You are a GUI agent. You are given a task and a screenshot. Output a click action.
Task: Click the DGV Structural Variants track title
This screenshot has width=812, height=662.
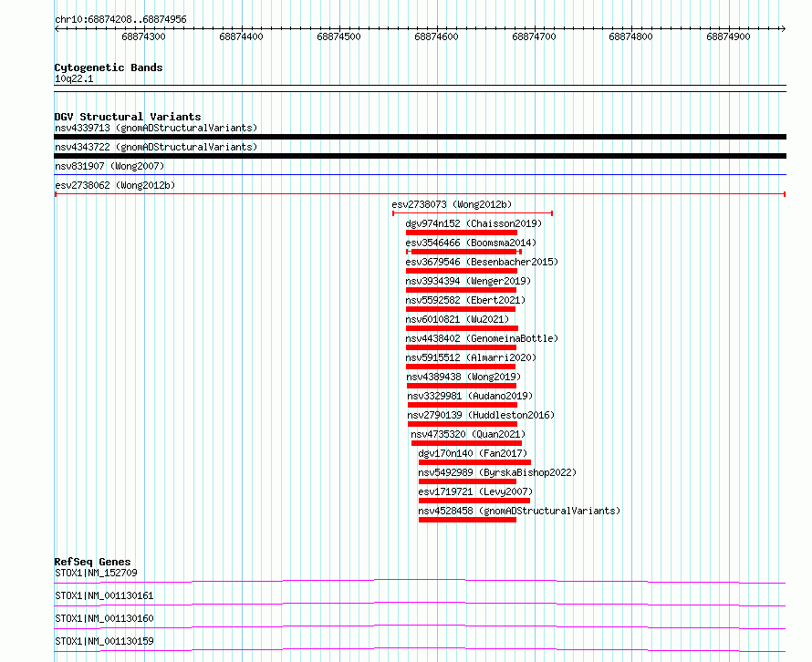point(128,117)
